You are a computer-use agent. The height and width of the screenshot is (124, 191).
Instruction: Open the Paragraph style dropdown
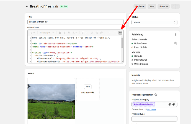[x=47, y=33]
